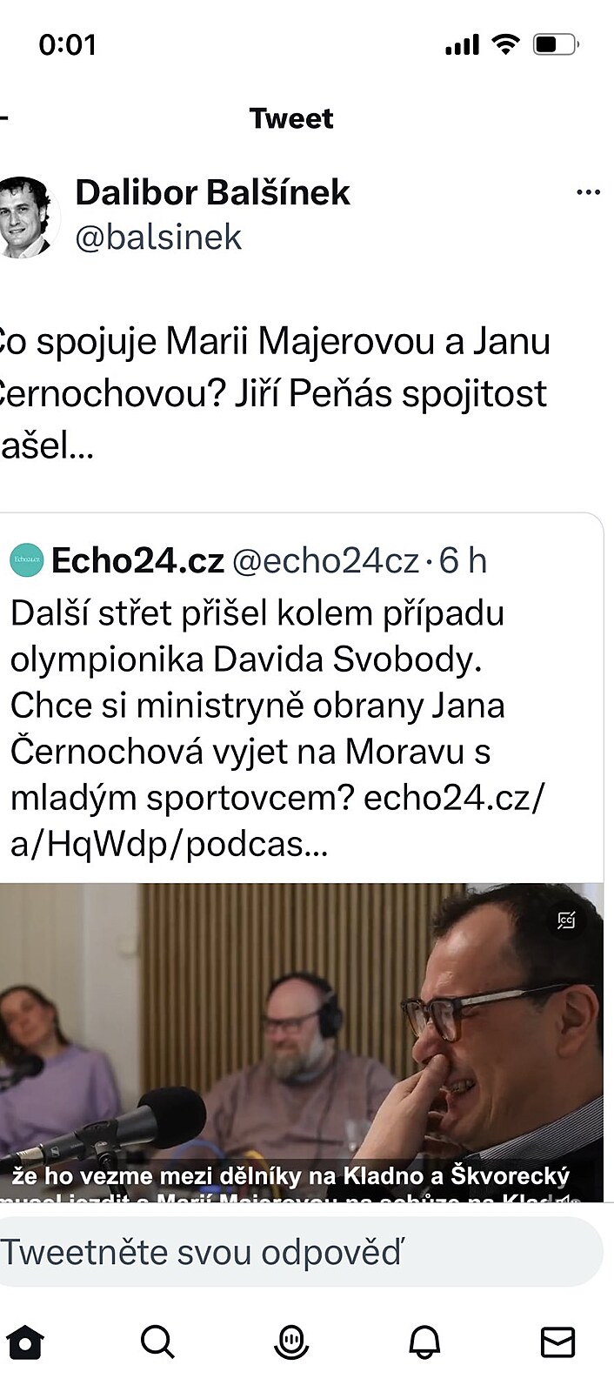Toggle closed captions icon on video
614x1392 pixels.
pyautogui.click(x=566, y=920)
